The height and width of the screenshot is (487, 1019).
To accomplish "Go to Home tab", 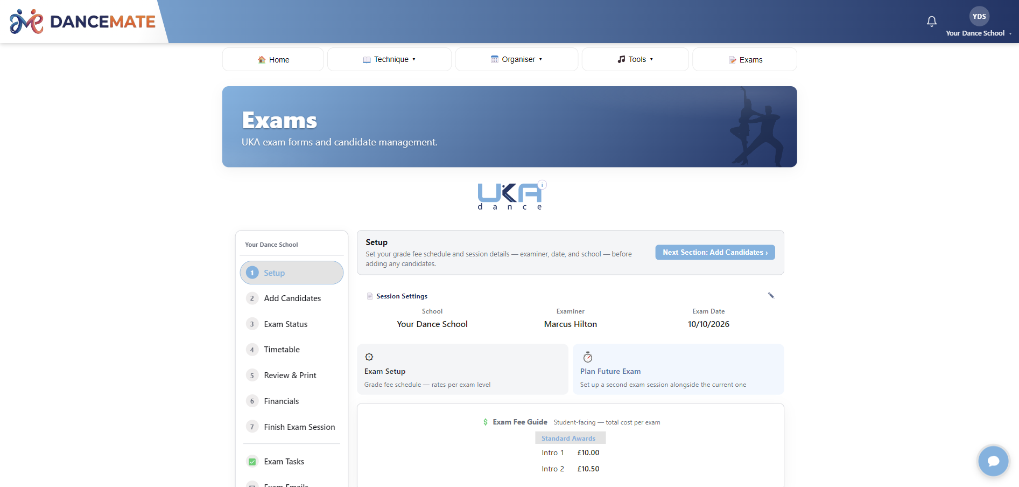I will 273,59.
